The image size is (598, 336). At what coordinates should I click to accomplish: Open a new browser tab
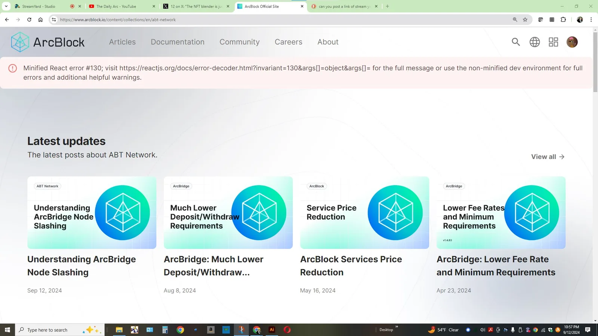tap(387, 6)
